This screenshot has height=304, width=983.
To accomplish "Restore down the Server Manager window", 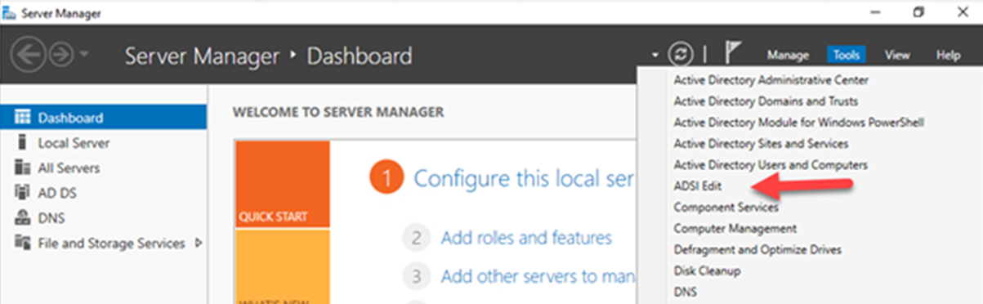I will click(919, 11).
